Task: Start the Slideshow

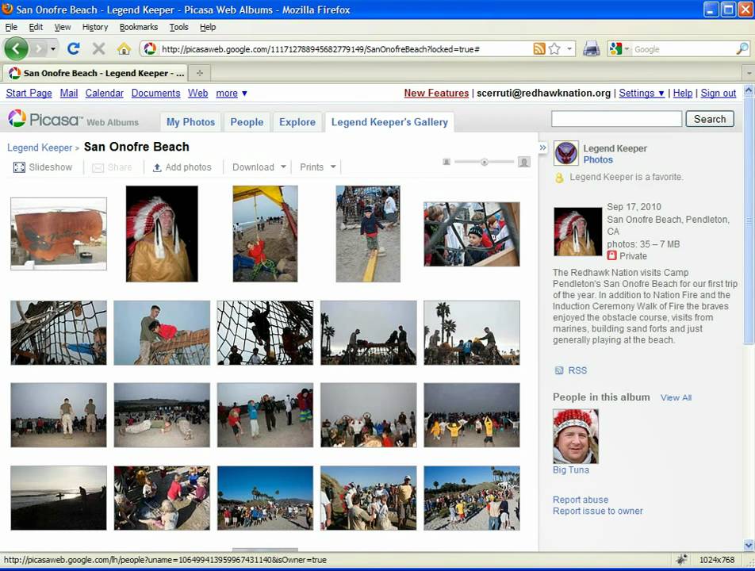Action: point(43,167)
